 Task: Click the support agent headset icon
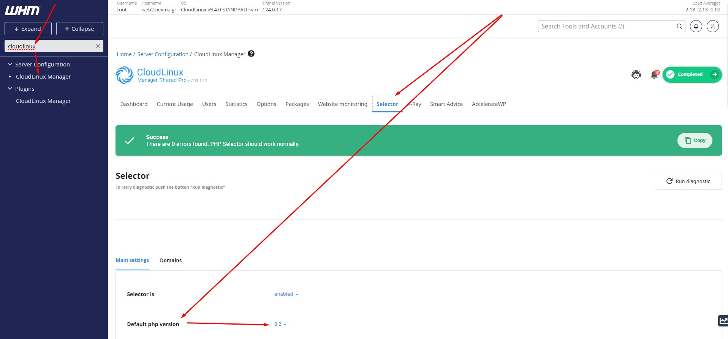(636, 75)
